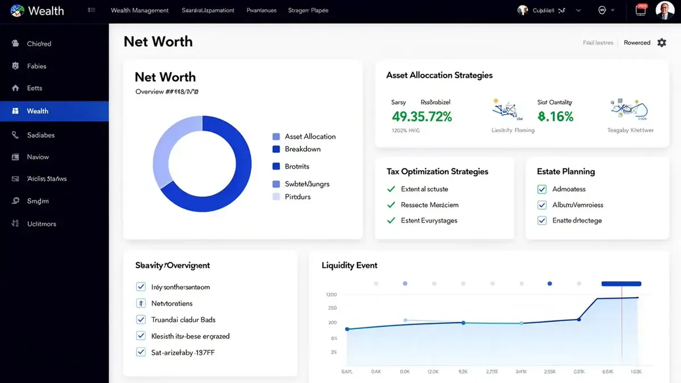Image resolution: width=681 pixels, height=383 pixels.
Task: Click the Liesitity Flaming network icon
Action: pyautogui.click(x=508, y=110)
